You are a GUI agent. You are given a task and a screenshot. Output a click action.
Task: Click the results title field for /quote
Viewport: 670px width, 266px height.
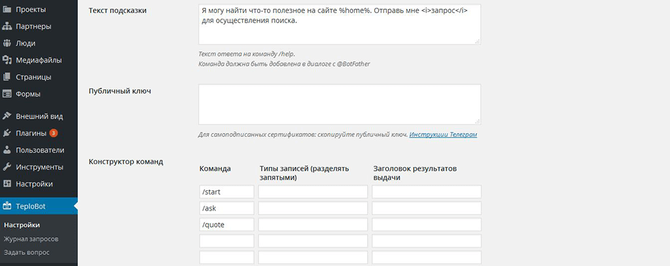427,225
